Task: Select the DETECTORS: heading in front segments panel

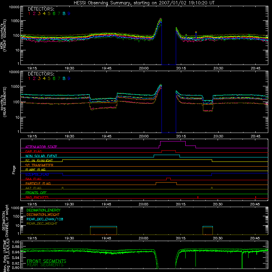Action: pos(41,9)
